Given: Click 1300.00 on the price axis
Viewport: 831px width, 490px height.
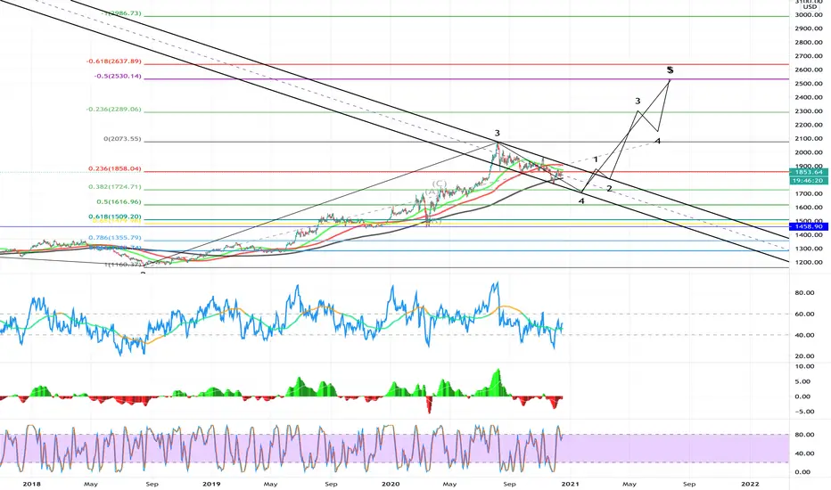Looking at the screenshot, I should pyautogui.click(x=809, y=249).
